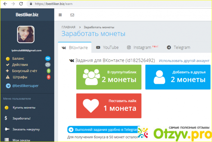Open the envelope messages icon

[72, 15]
